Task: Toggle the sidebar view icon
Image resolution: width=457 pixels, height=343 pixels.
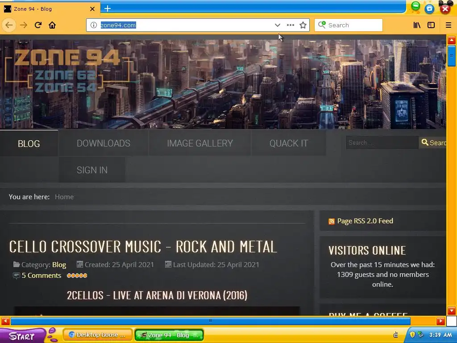Action: point(431,25)
